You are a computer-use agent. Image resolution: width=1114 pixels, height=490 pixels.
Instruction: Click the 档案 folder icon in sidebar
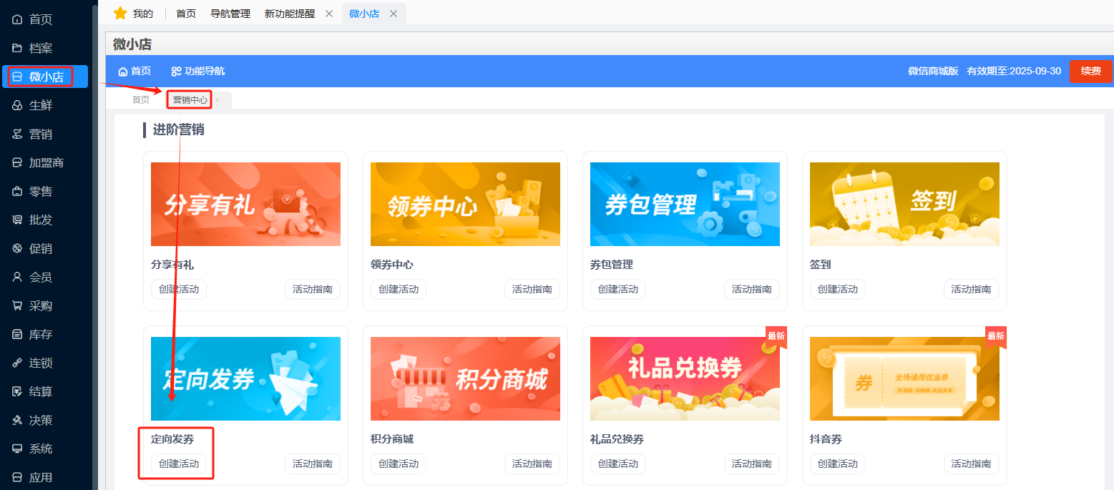pyautogui.click(x=17, y=49)
